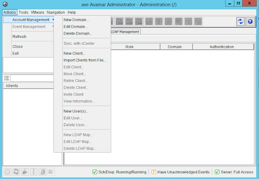Expand the Event Management submenu
Image resolution: width=259 pixels, height=179 pixels.
click(28, 27)
